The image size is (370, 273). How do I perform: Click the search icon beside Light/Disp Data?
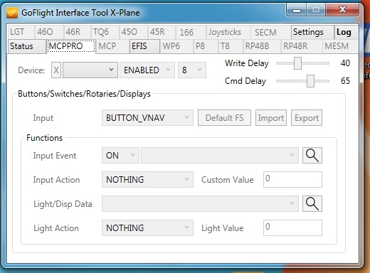click(312, 203)
